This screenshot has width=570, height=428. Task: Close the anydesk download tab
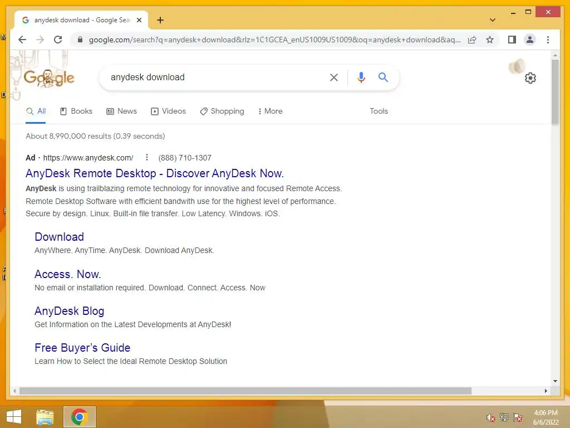coord(139,20)
